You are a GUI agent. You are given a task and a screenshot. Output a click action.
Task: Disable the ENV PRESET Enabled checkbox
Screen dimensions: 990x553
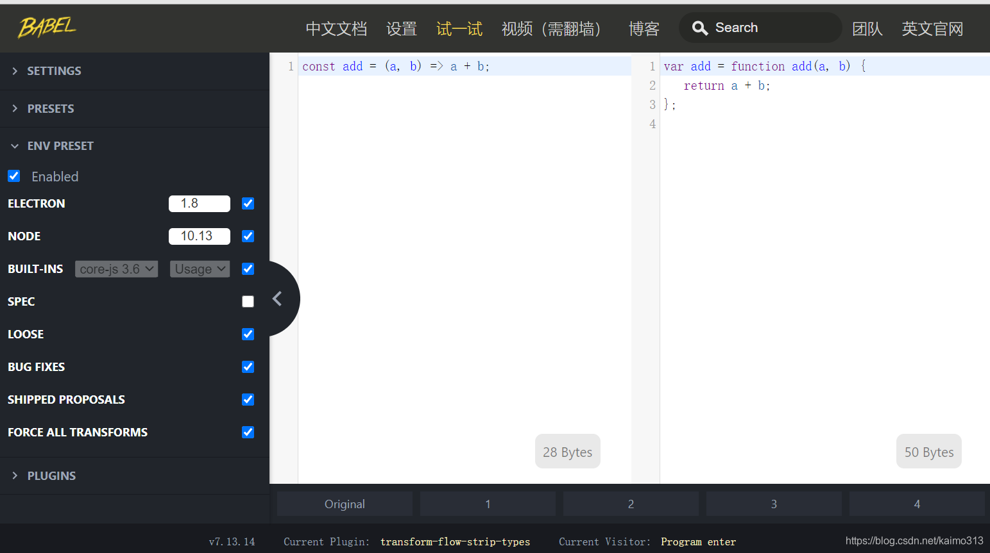tap(13, 176)
